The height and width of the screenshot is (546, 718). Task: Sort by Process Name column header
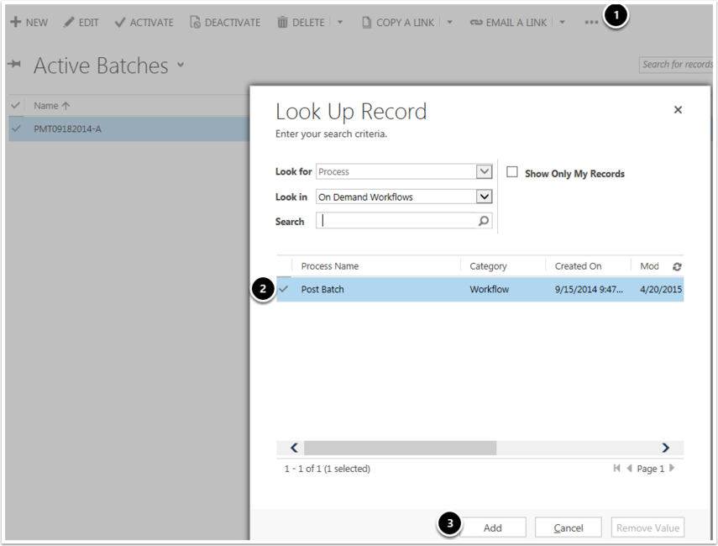[330, 266]
